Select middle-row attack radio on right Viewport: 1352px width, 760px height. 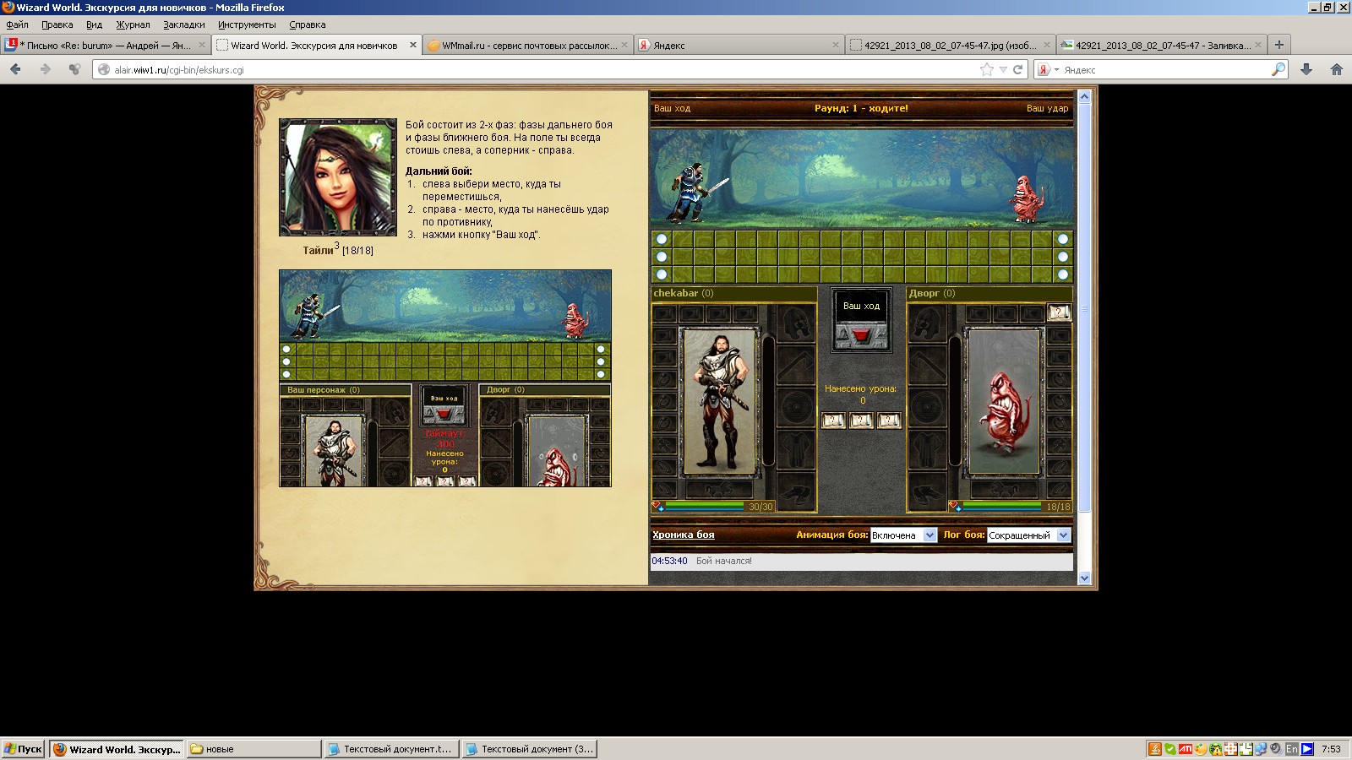(1063, 257)
